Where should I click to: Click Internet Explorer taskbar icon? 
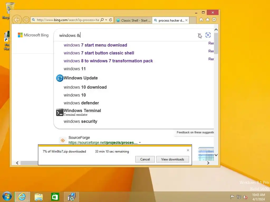point(22,196)
